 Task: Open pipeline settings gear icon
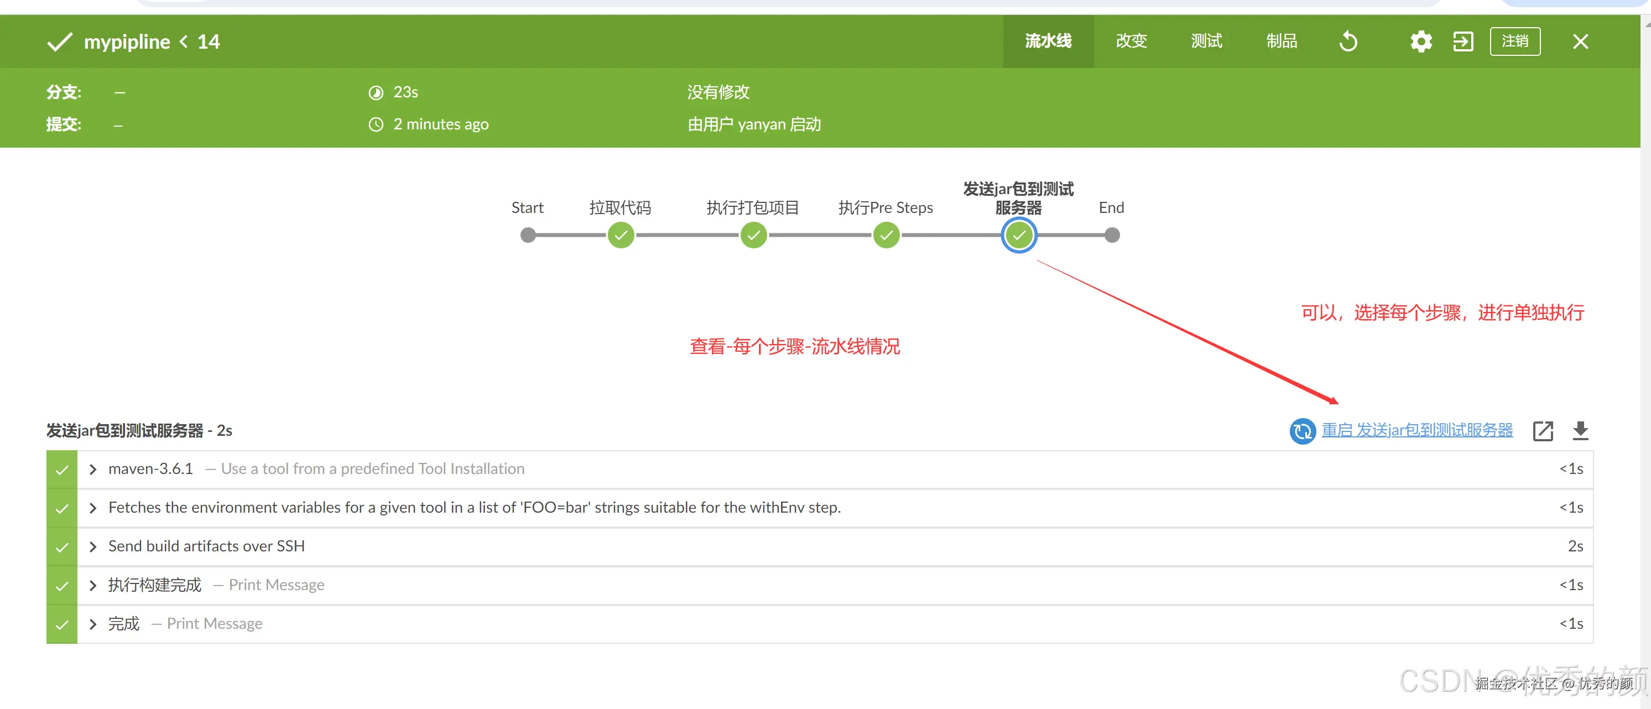(1420, 41)
